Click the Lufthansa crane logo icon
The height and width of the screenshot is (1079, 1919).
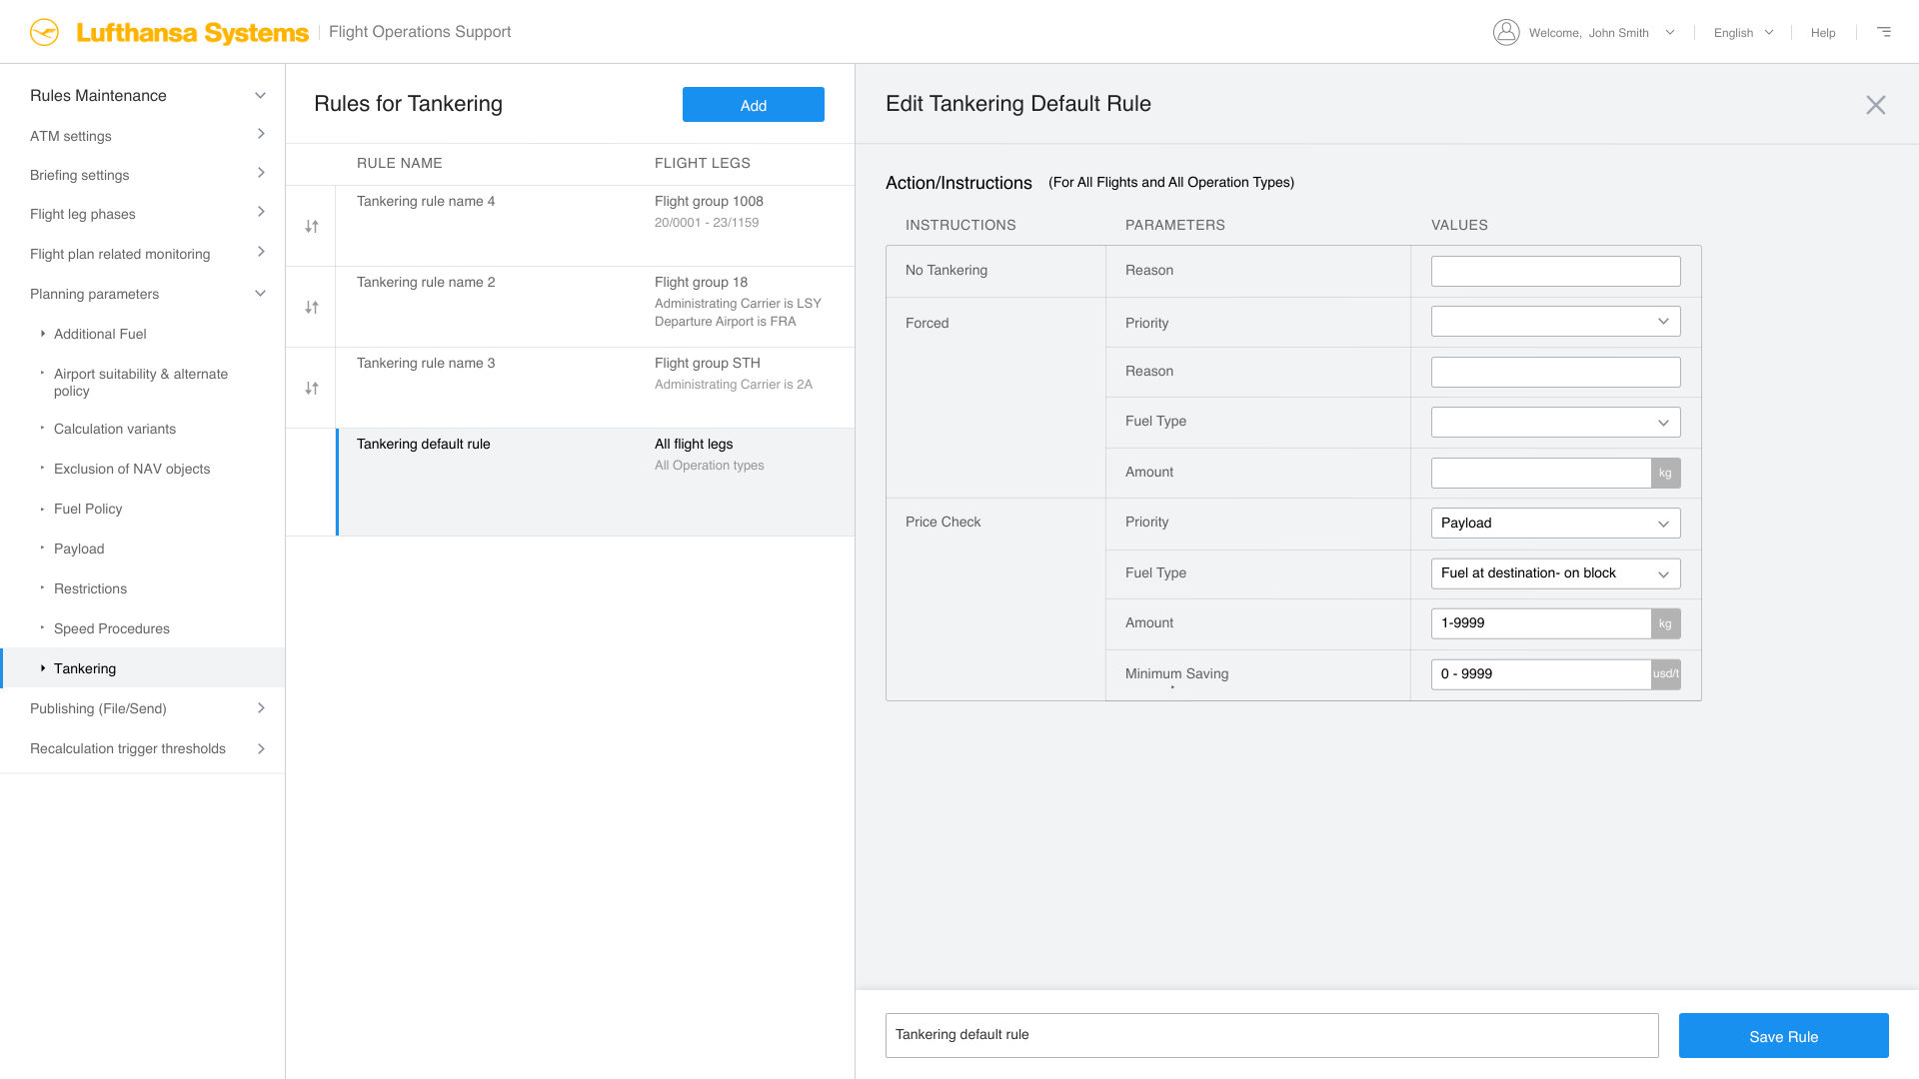tap(44, 32)
